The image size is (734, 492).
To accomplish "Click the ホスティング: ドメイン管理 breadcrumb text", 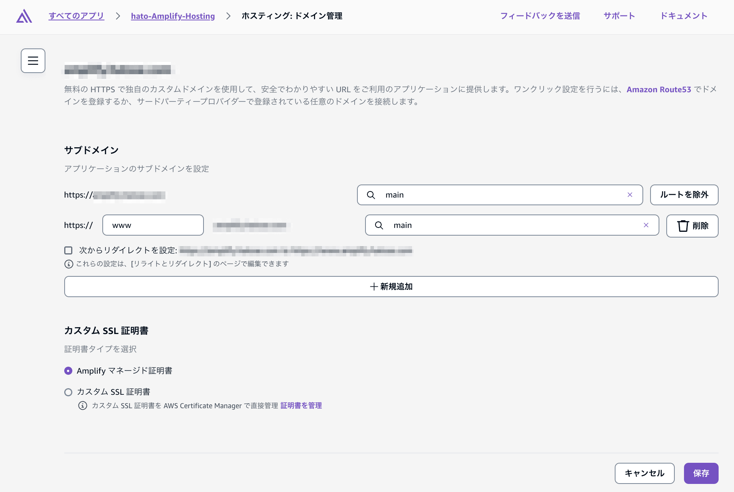I will click(x=292, y=16).
